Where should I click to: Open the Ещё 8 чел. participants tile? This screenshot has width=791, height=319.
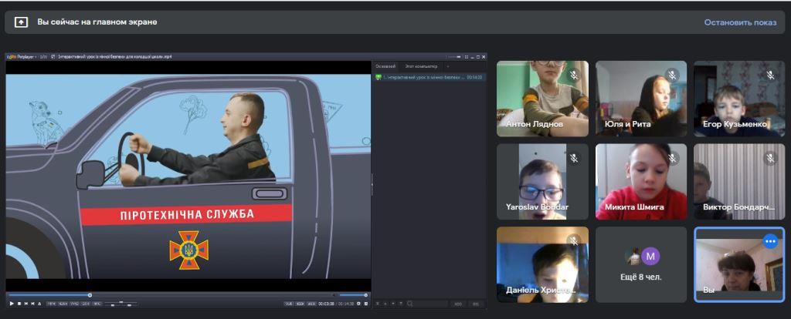click(641, 264)
